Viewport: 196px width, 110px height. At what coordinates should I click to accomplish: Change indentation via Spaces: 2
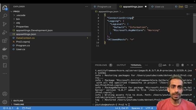pos(137,108)
